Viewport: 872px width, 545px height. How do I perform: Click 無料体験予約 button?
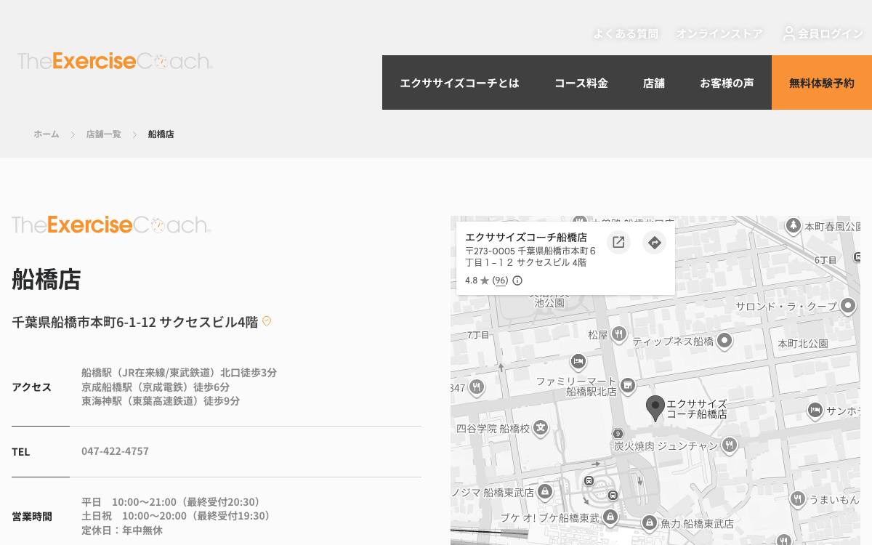[822, 83]
